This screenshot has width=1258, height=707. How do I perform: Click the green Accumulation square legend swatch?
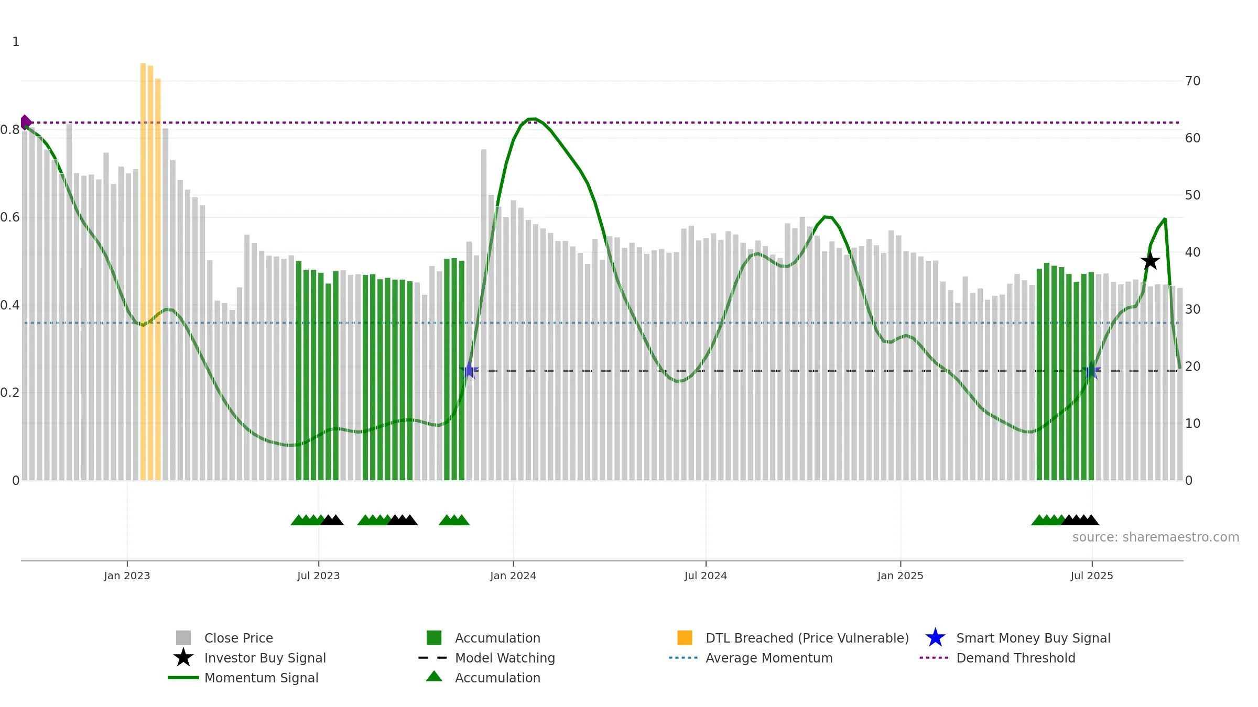pyautogui.click(x=434, y=638)
